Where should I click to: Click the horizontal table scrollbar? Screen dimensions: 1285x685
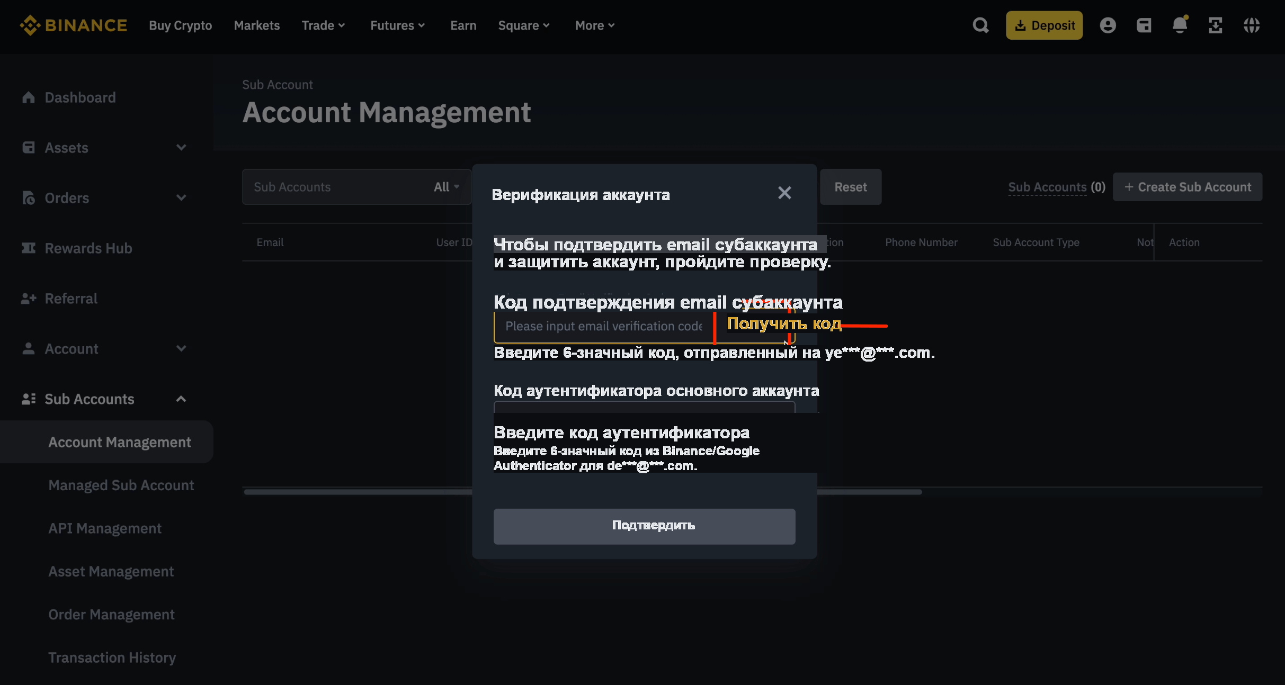click(x=583, y=492)
